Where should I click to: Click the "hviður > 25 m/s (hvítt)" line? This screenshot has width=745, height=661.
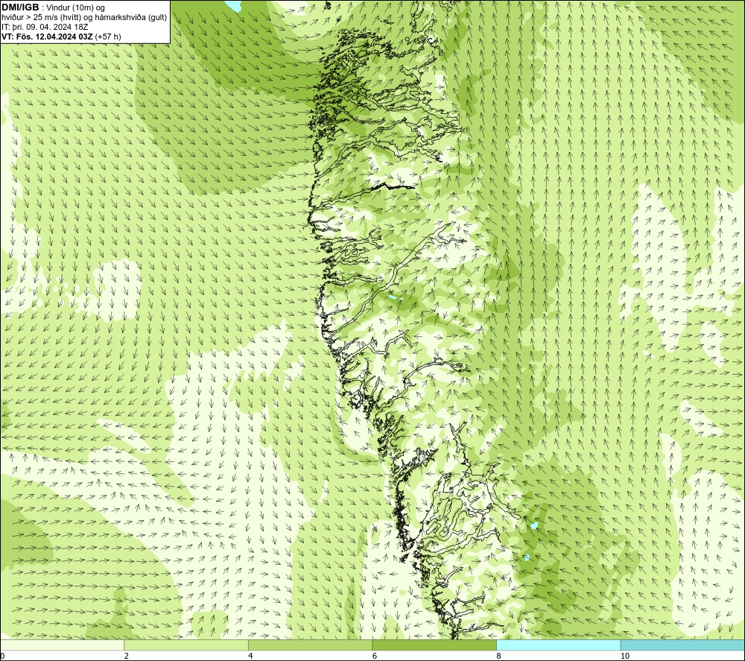(x=41, y=18)
